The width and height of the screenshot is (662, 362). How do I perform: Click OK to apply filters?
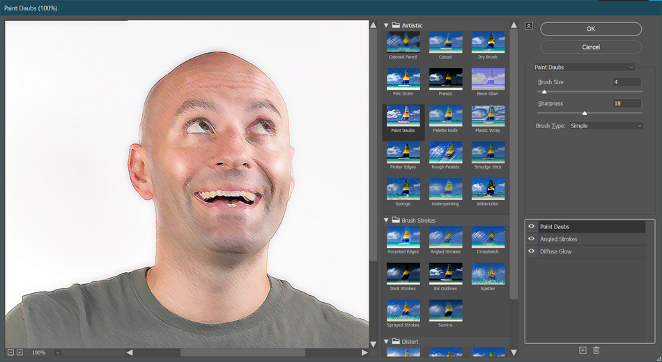(591, 29)
